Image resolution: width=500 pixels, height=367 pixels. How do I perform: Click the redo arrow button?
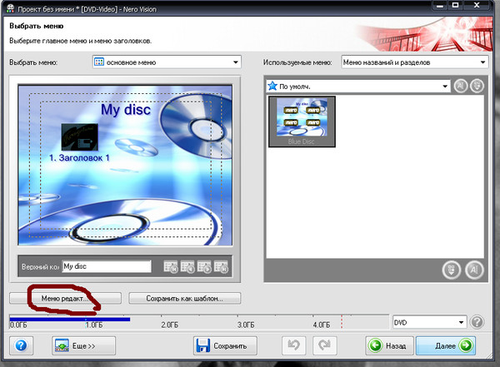point(325,345)
